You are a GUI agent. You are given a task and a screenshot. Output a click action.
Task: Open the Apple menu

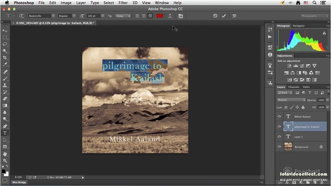[x=7, y=3]
